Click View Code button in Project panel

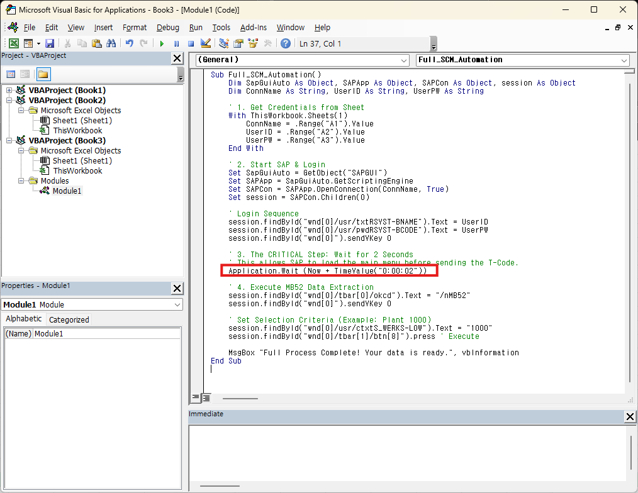tap(11, 74)
